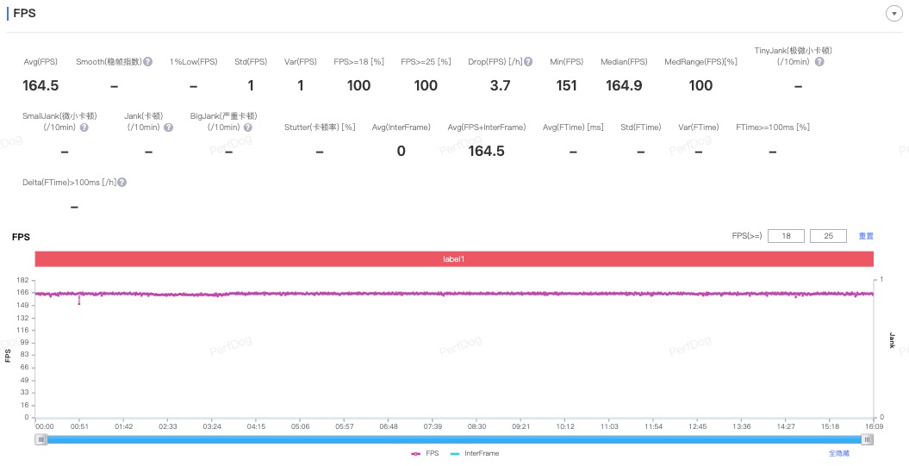This screenshot has width=909, height=466.
Task: Click the blue time range slider bar
Action: coord(454,439)
